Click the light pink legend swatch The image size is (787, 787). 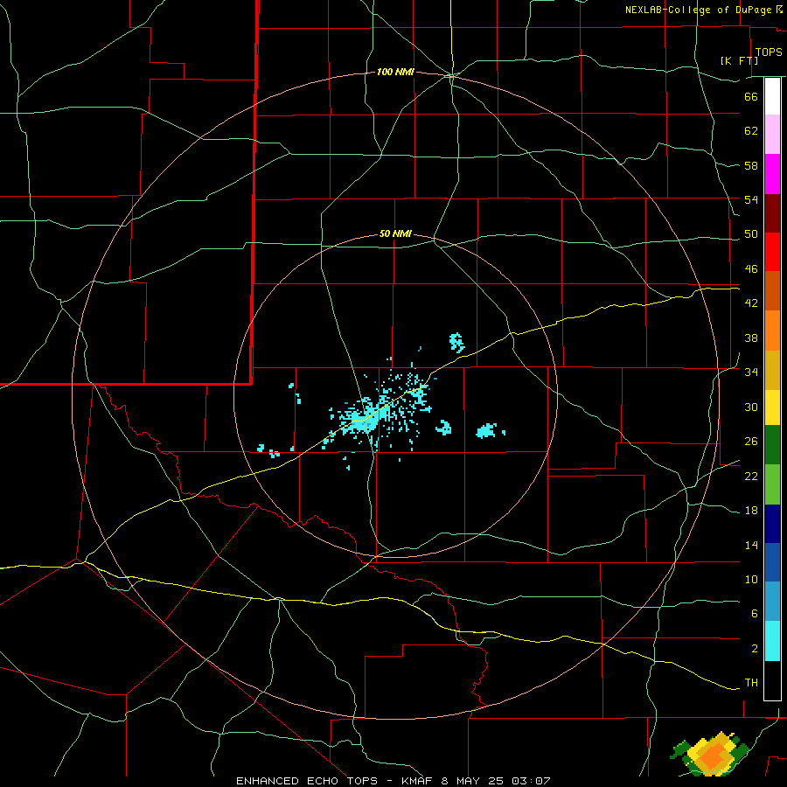point(772,135)
